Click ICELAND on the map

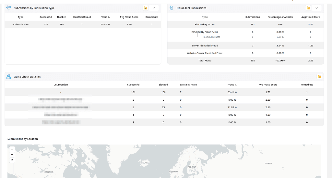point(145,163)
